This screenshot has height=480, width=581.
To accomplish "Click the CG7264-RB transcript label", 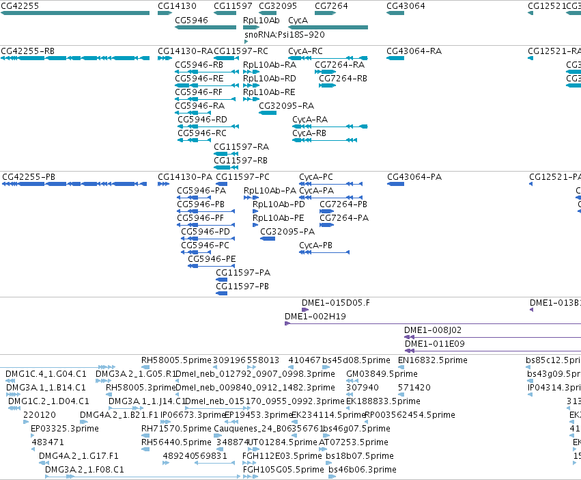I will [343, 79].
